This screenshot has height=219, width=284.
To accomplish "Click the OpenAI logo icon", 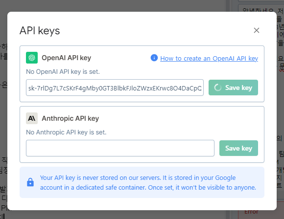I will [x=32, y=58].
